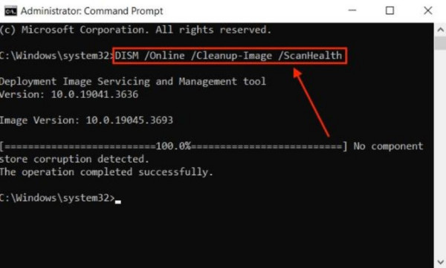446x268 pixels.
Task: Click the scrollbar down arrow
Action: pos(440,262)
